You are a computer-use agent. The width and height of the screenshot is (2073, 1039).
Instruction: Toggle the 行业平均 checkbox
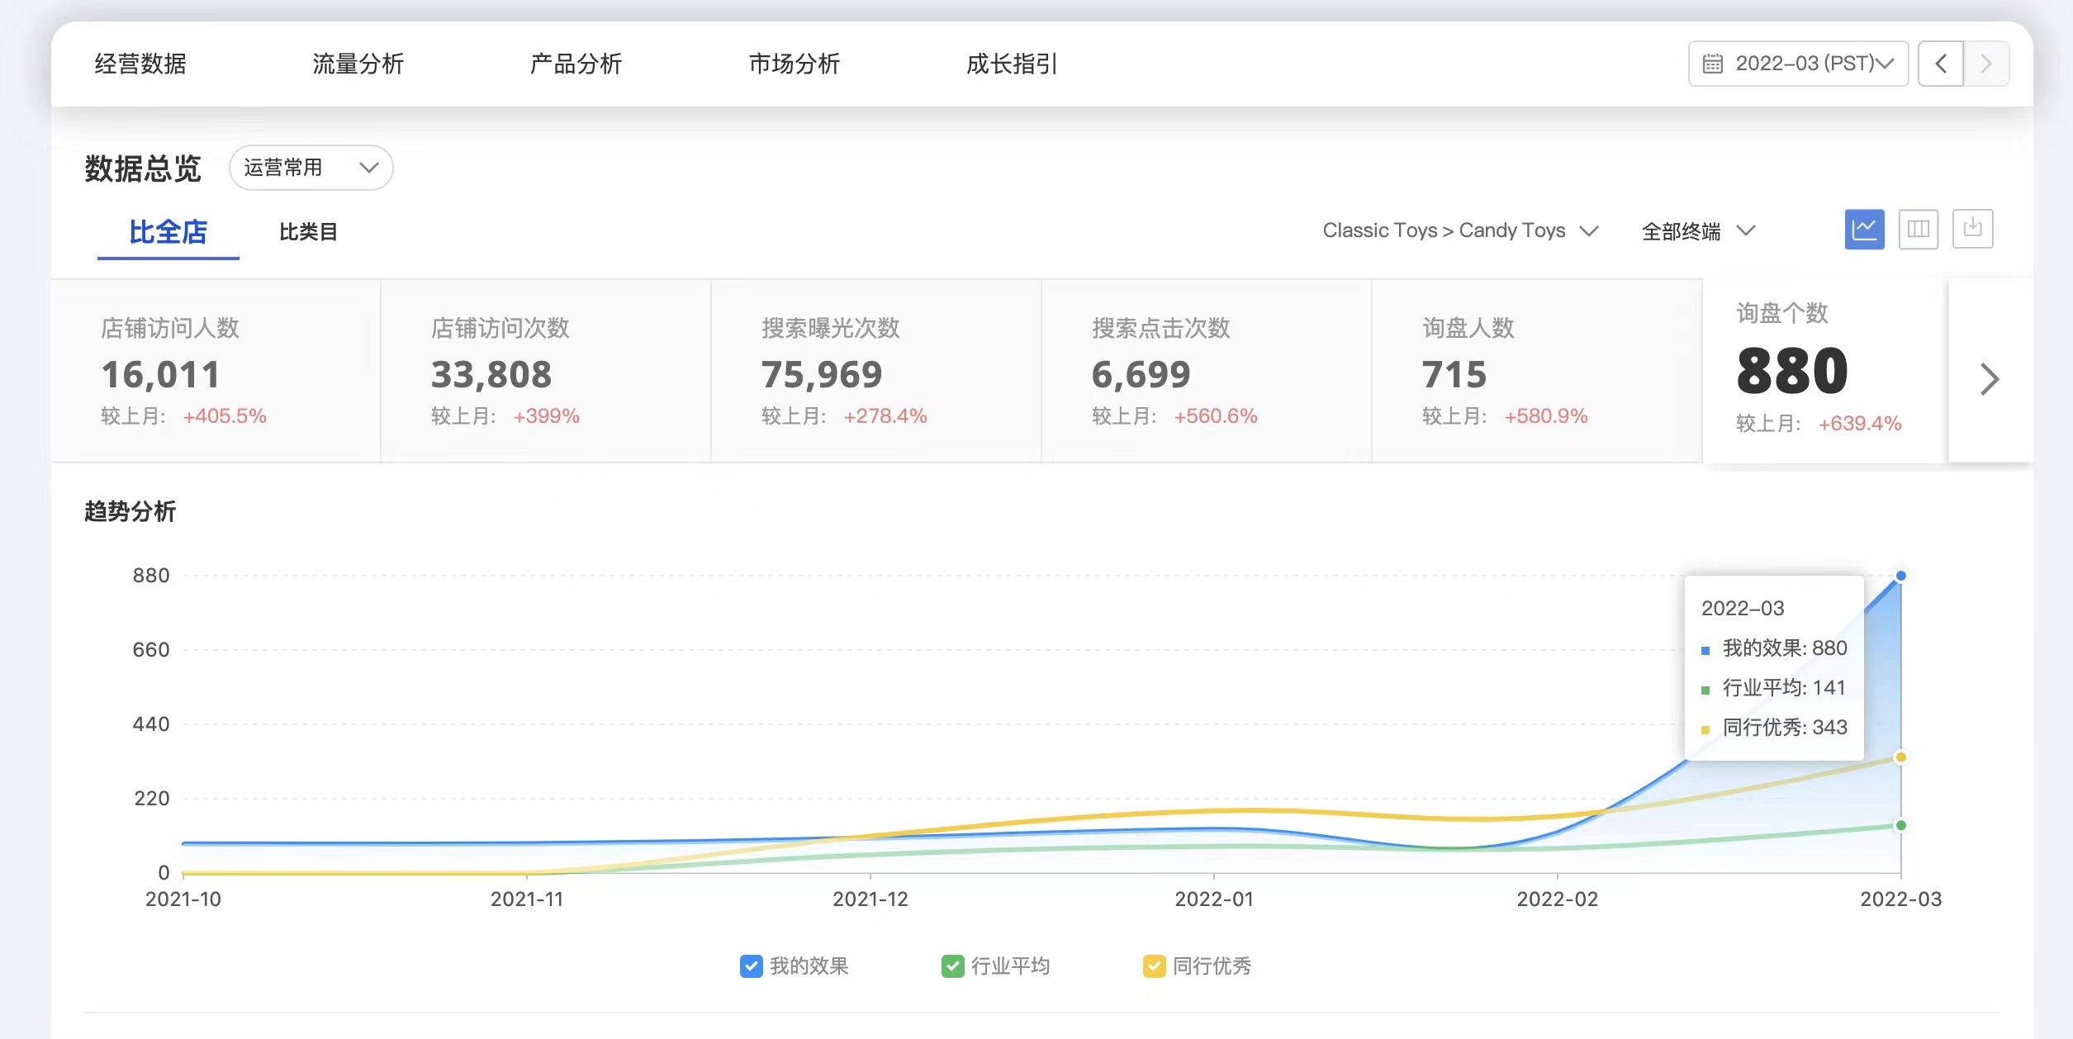pos(952,965)
